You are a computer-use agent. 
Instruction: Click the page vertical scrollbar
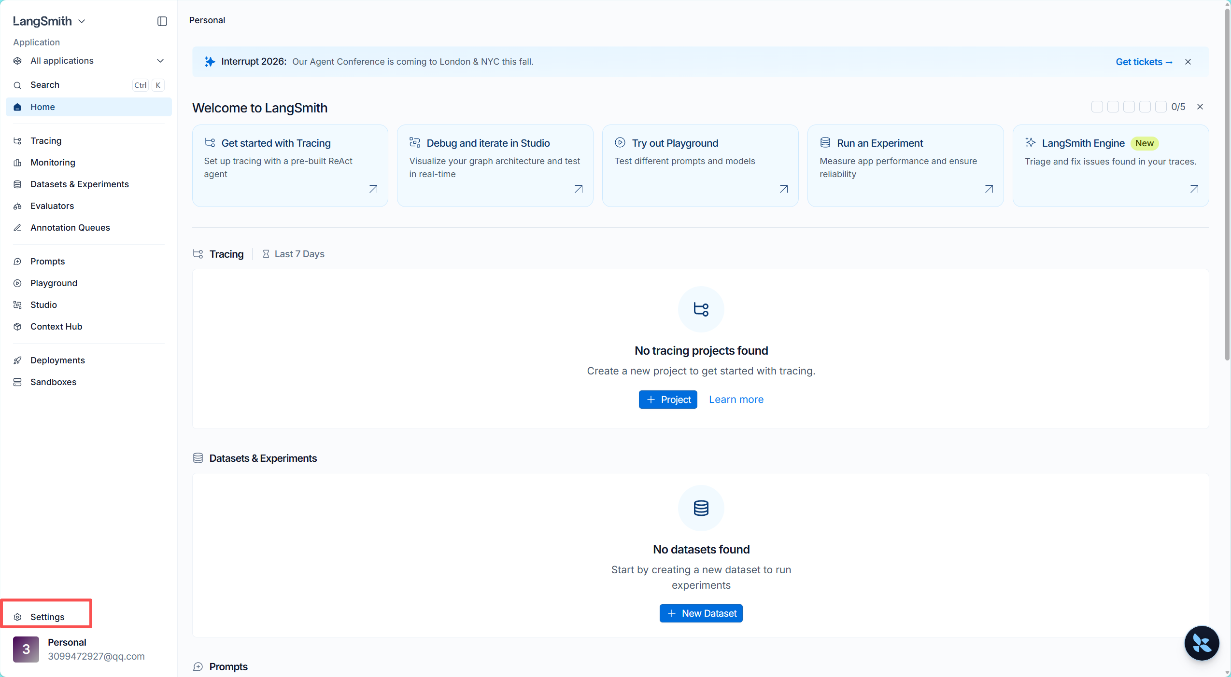click(x=1227, y=183)
